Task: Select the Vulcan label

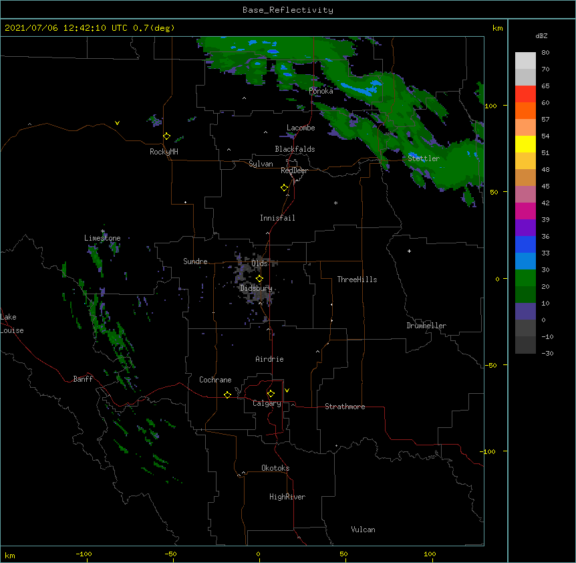Action: point(363,530)
